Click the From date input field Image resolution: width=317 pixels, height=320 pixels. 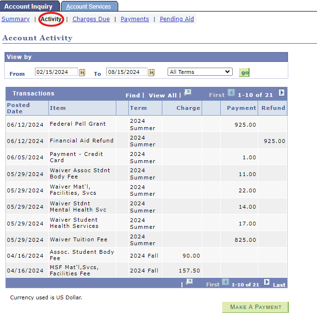coord(56,72)
